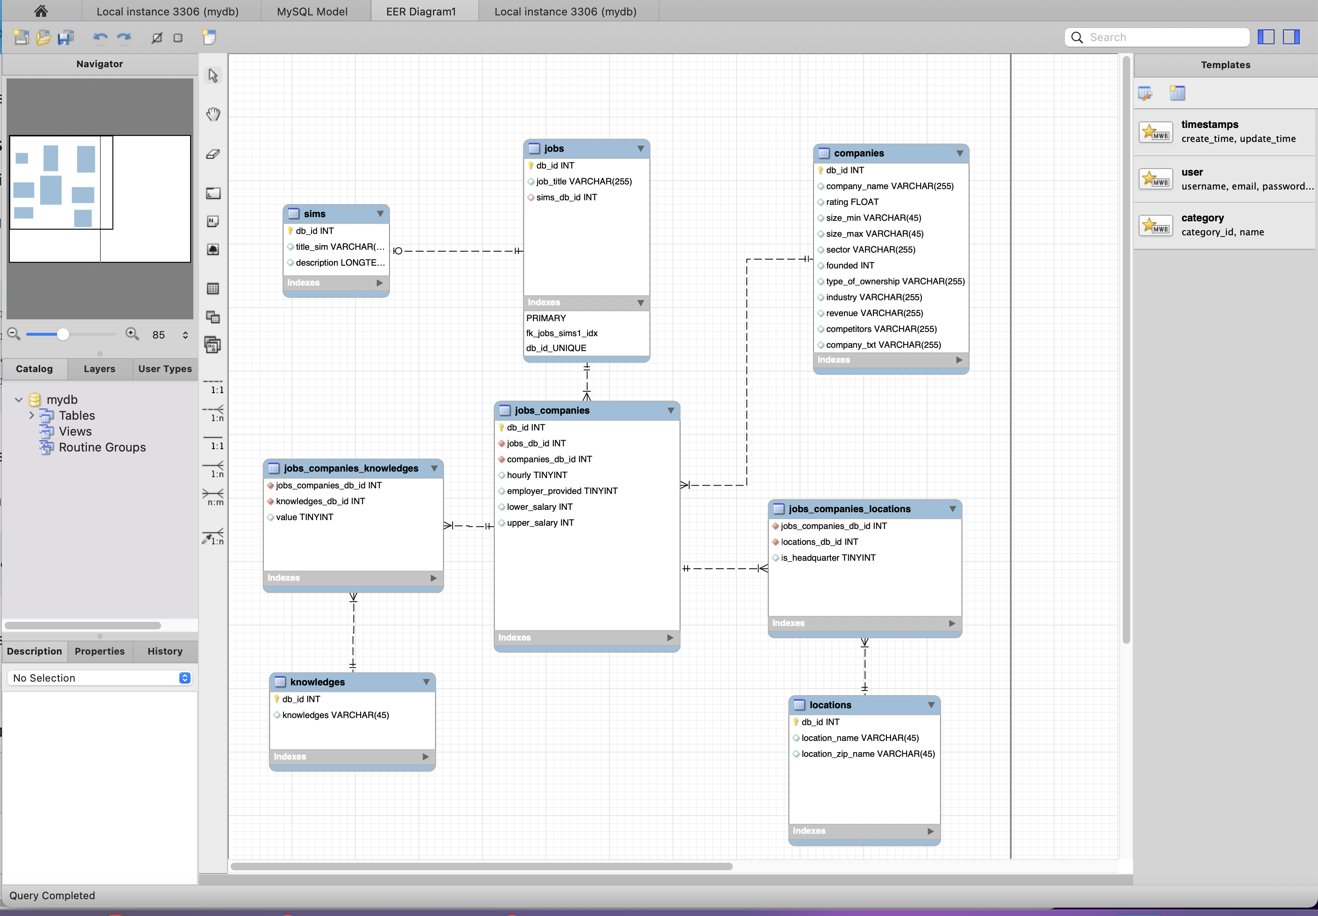Select the Place New Table tool
Screen dimensions: 1318x916
click(213, 289)
